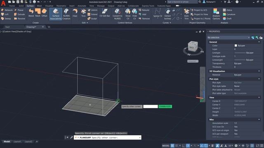Open the Annotate ribbon tab

(x=82, y=6)
